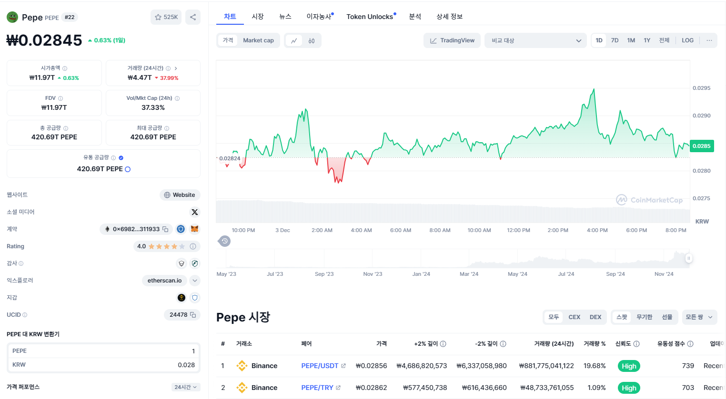
Task: Toggle LOG scale on chart
Action: coord(687,40)
